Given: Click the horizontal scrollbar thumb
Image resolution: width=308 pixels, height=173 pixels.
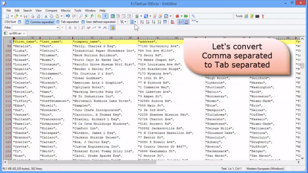Looking at the screenshot, I should tap(82, 162).
